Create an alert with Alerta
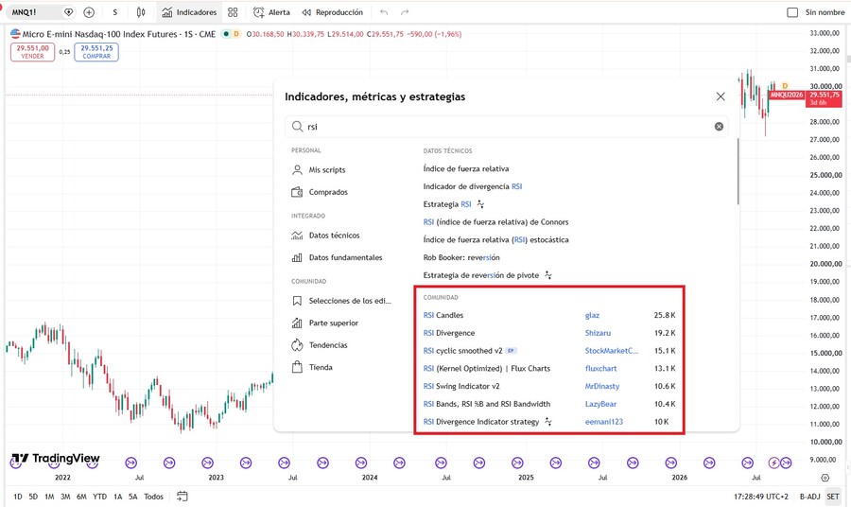The height and width of the screenshot is (507, 851). click(272, 12)
